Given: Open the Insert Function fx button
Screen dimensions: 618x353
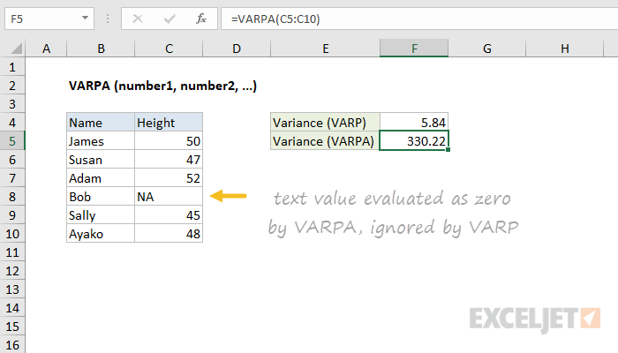Looking at the screenshot, I should tap(201, 19).
